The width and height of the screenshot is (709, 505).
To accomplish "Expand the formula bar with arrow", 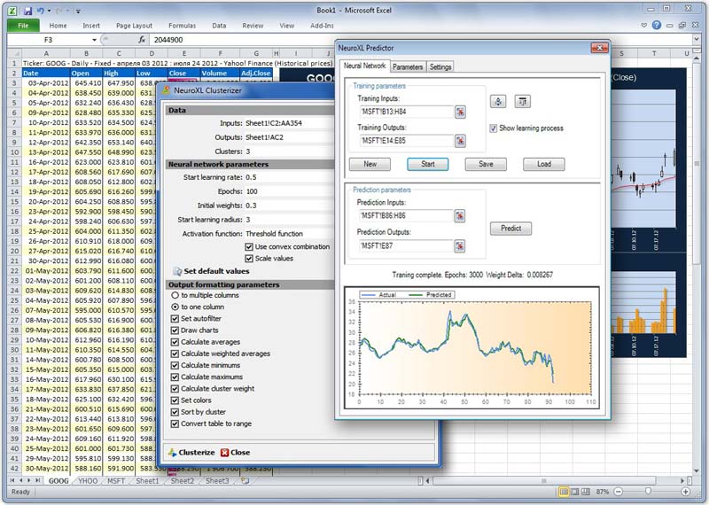I will 697,40.
